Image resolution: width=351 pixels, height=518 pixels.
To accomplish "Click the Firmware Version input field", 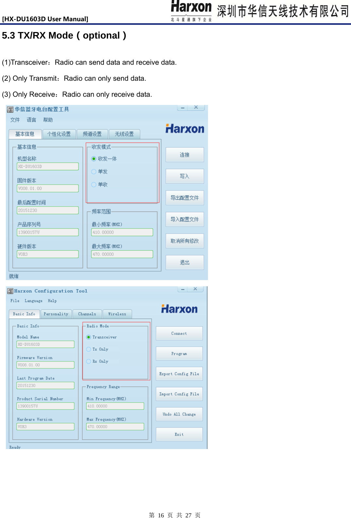I will pos(45,365).
